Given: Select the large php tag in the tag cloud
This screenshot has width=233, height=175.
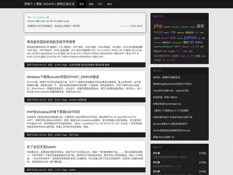Looking at the screenshot, I should coord(158,26).
